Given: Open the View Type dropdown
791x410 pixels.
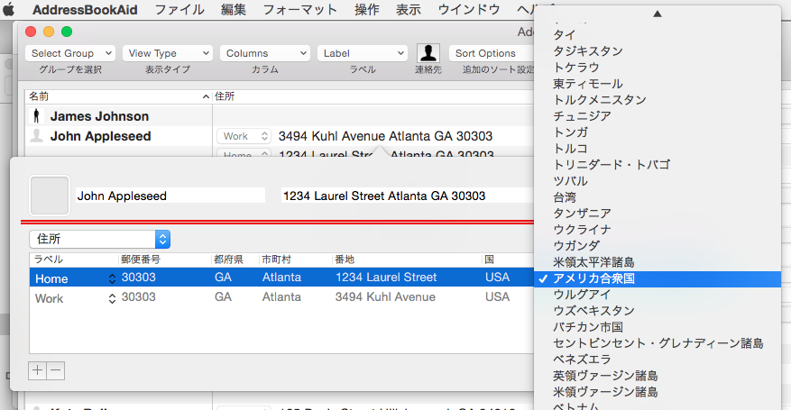Looking at the screenshot, I should [168, 53].
